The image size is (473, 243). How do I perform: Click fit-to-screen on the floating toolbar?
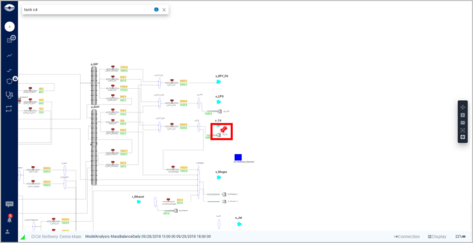[463, 130]
